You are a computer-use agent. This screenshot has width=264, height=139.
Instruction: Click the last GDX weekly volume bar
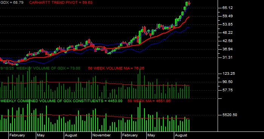point(189,92)
